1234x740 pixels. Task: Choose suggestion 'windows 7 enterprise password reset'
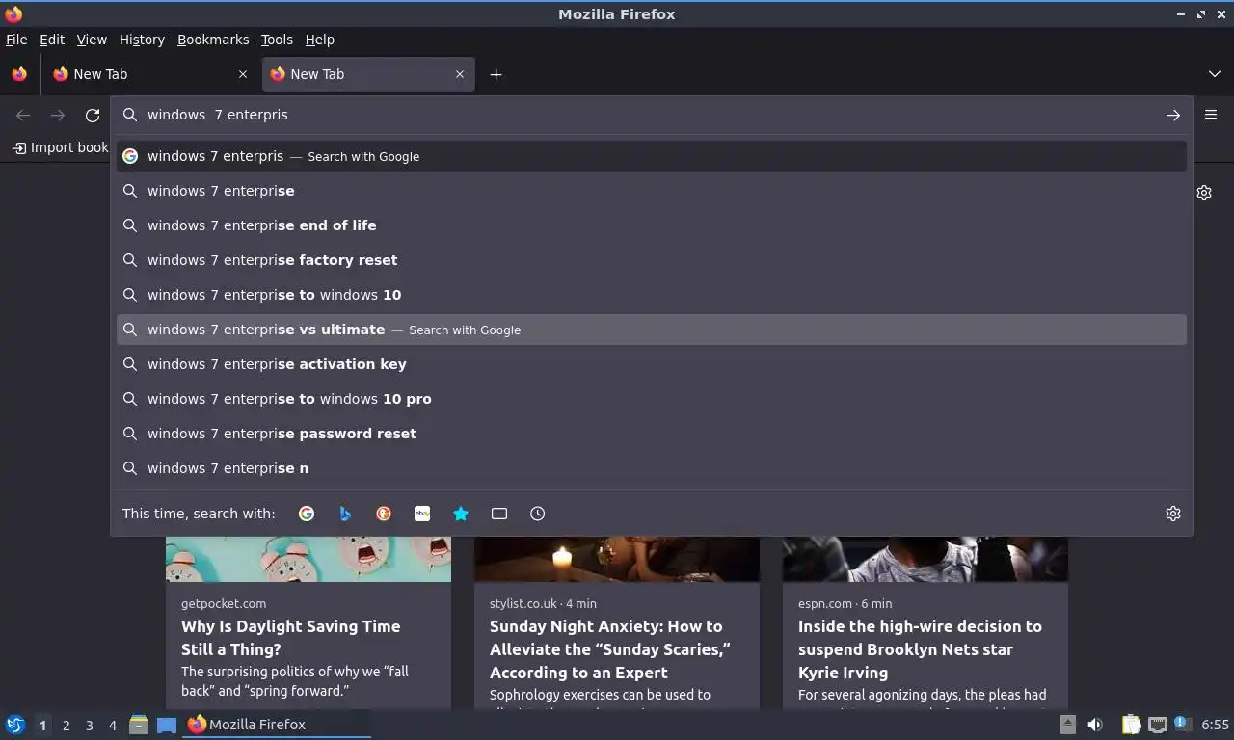(x=652, y=434)
